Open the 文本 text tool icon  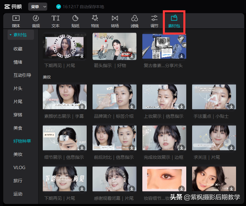tap(55, 18)
